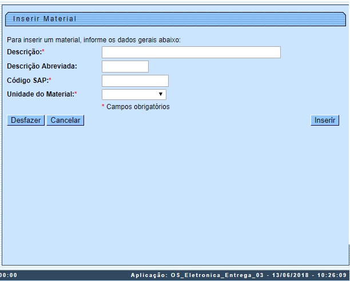Click the Código SAP label

click(x=29, y=80)
